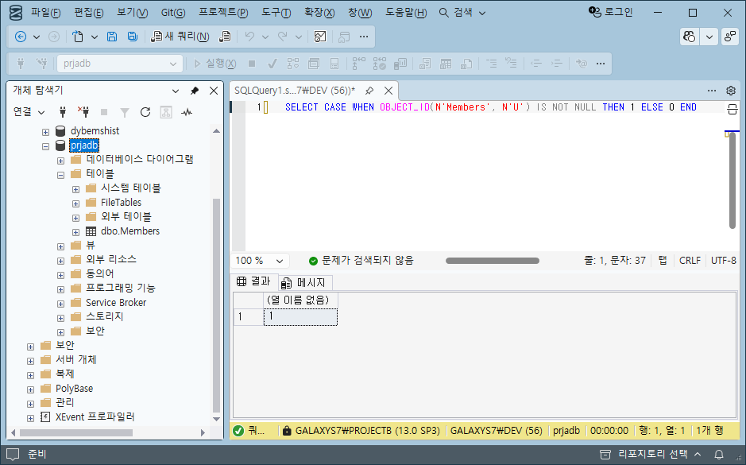Open the 연결 connect dropdown

pos(29,112)
